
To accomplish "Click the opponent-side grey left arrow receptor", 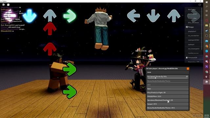I will (x=134, y=16).
